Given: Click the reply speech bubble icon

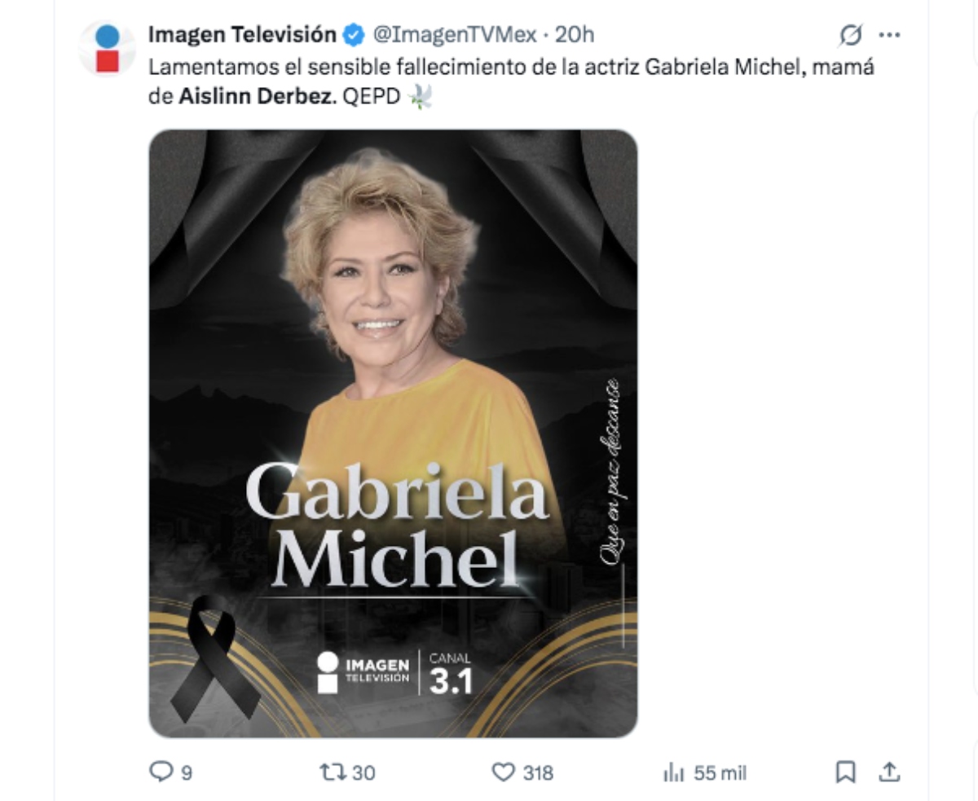Looking at the screenshot, I should pyautogui.click(x=159, y=772).
